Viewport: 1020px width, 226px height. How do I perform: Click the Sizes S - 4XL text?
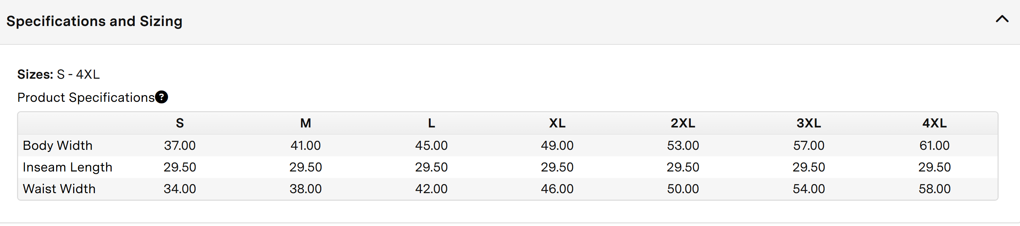pyautogui.click(x=59, y=74)
